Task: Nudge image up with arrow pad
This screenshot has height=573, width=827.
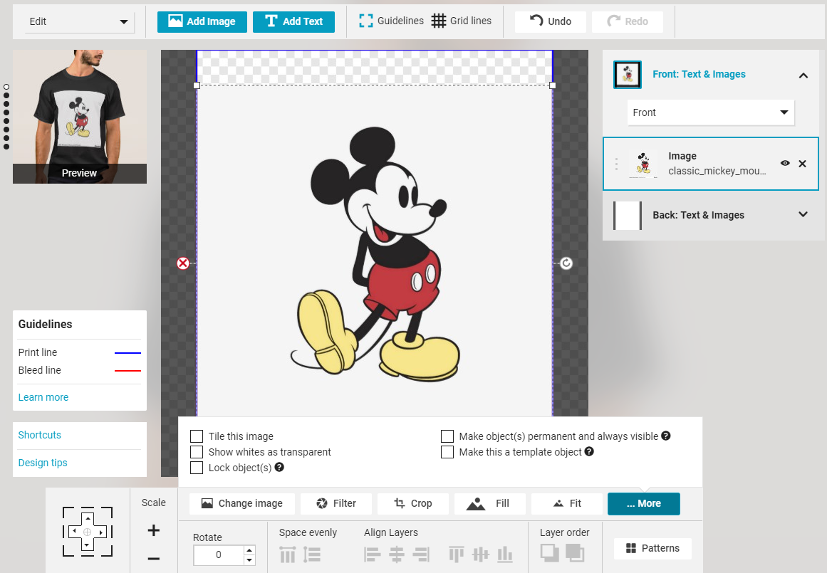Action: [88, 519]
